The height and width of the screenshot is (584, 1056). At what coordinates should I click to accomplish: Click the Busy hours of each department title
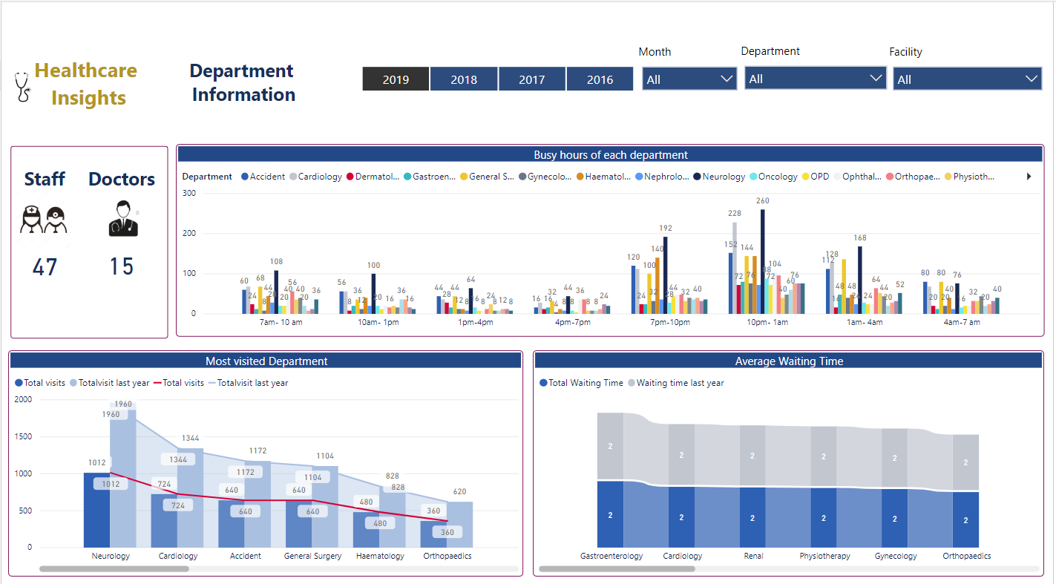[x=611, y=155]
